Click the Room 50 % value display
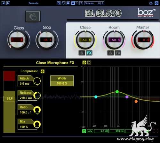This screenshot has height=143, width=160. point(114,40)
